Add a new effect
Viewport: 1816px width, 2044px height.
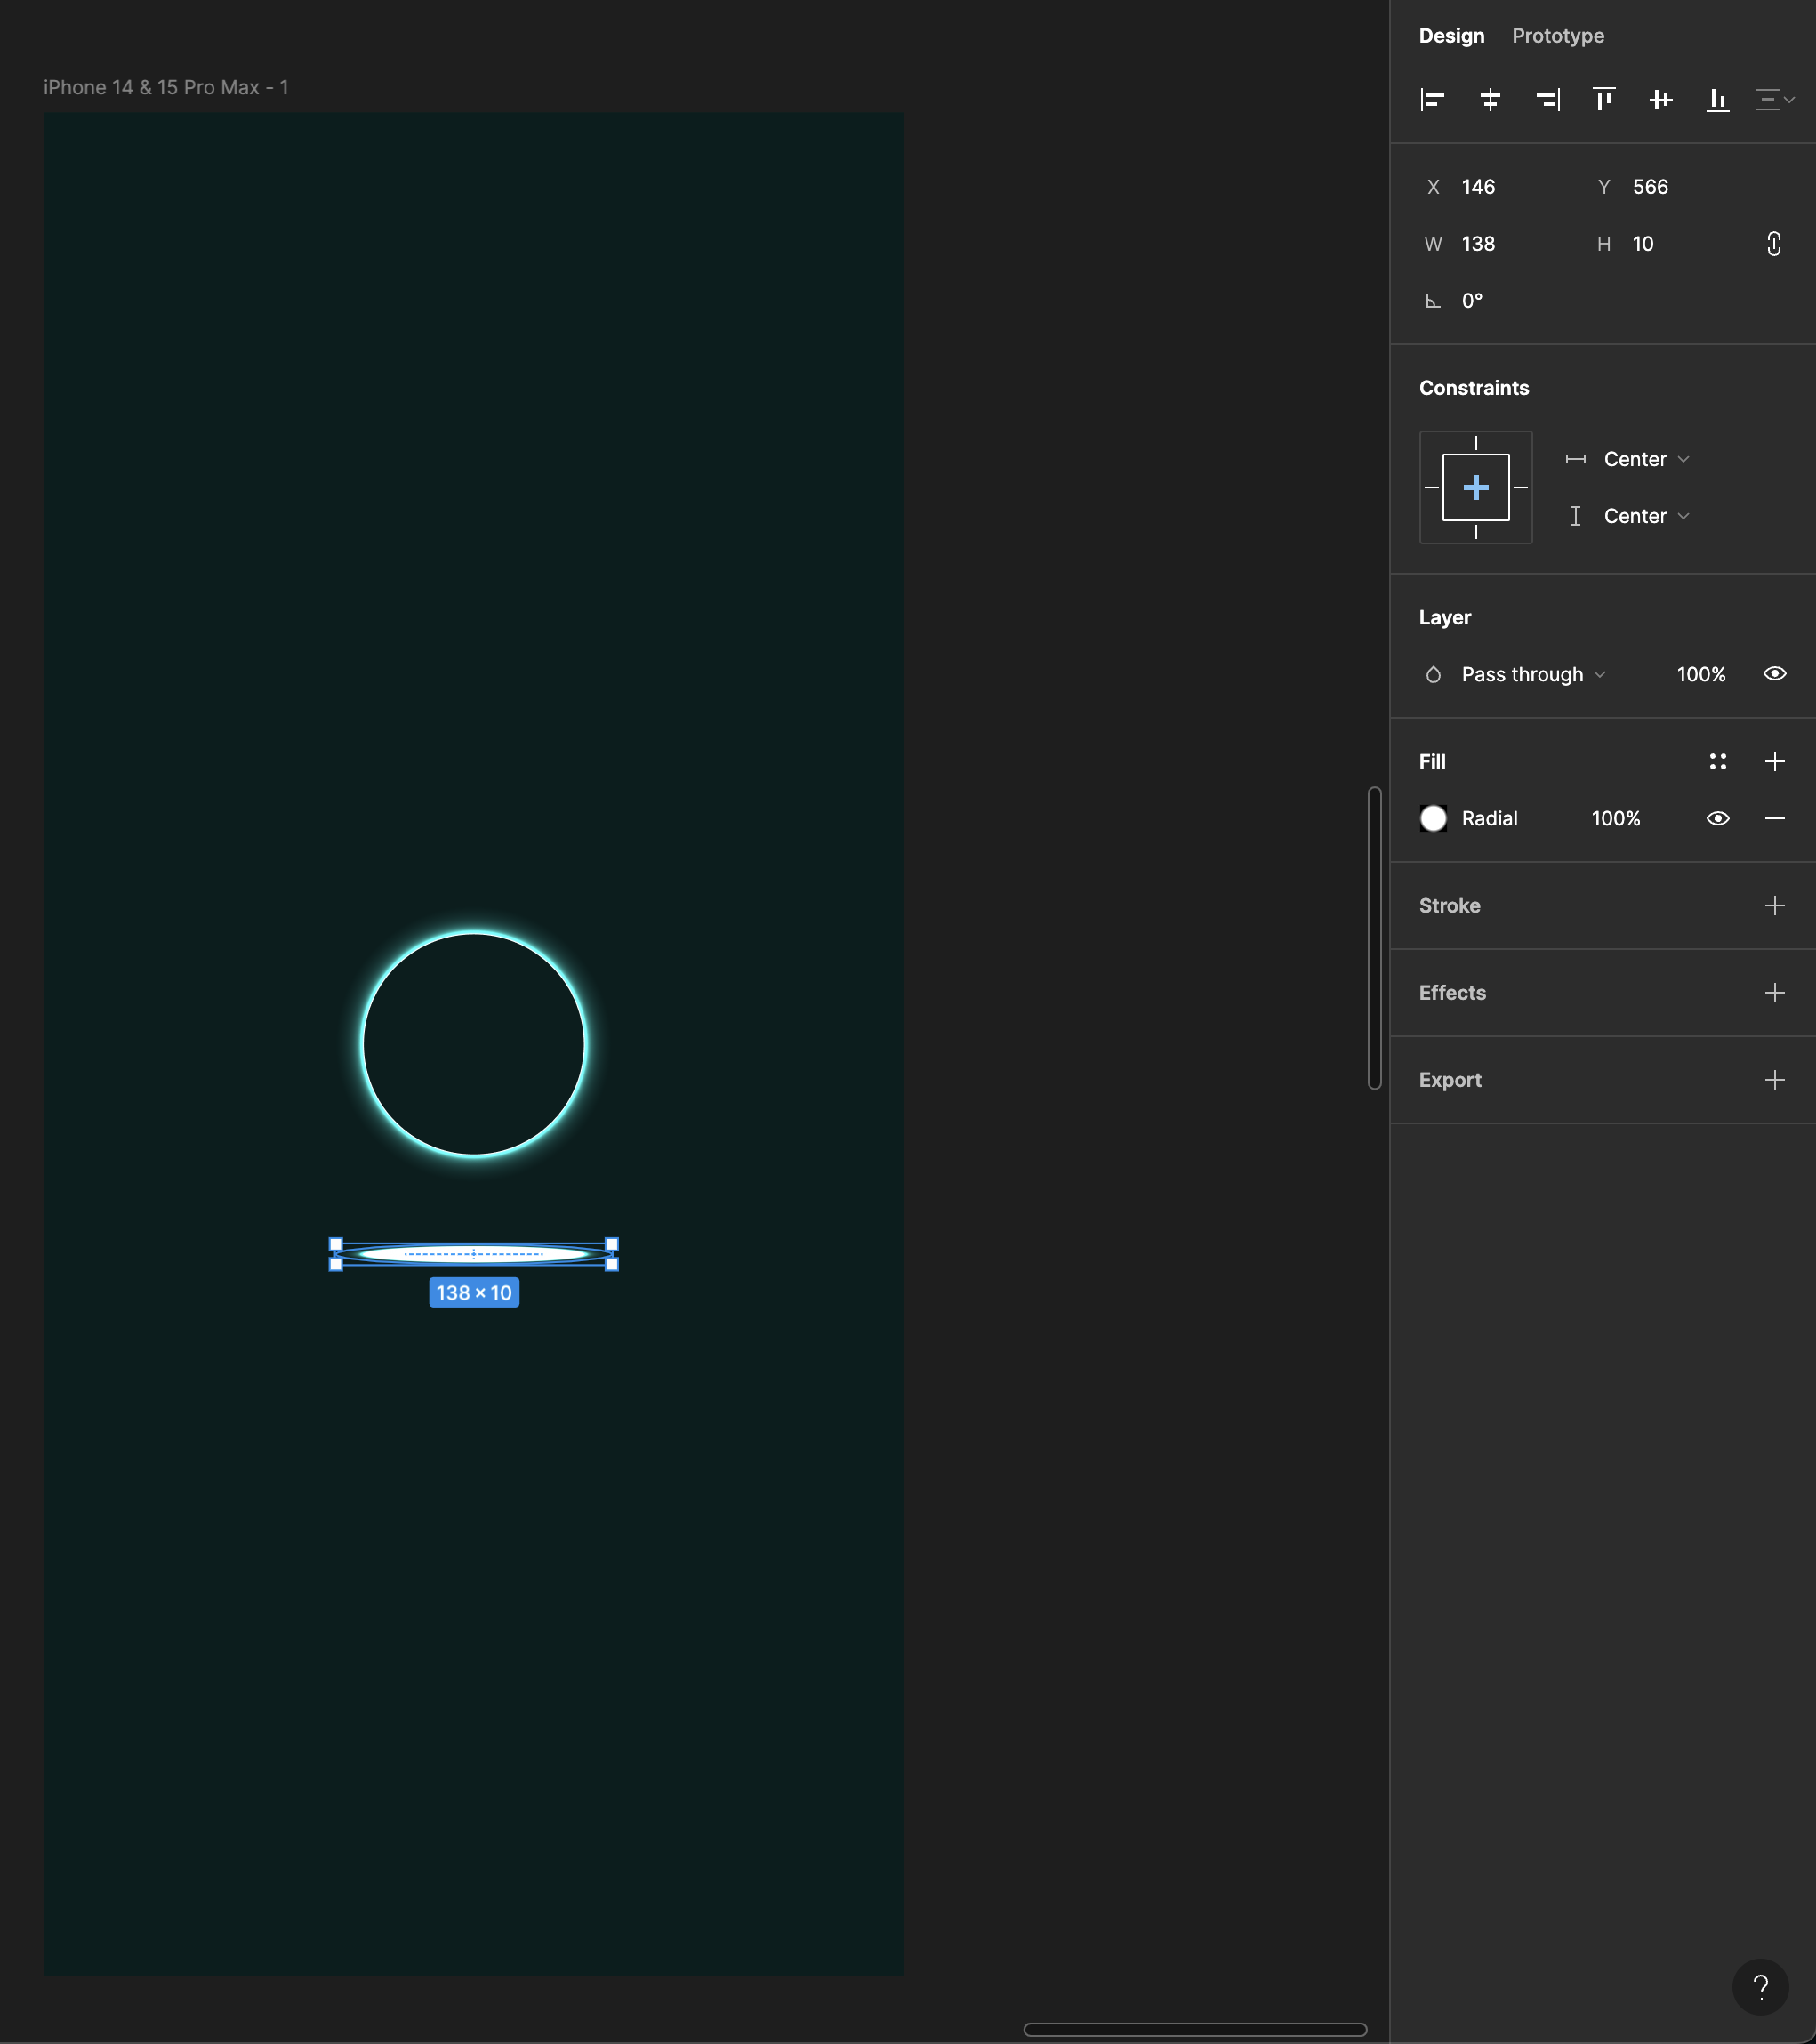pyautogui.click(x=1774, y=993)
